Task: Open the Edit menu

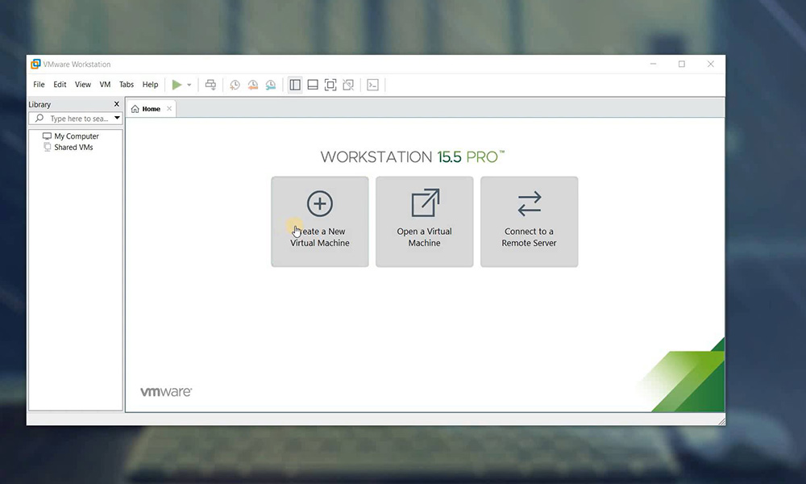Action: (60, 85)
